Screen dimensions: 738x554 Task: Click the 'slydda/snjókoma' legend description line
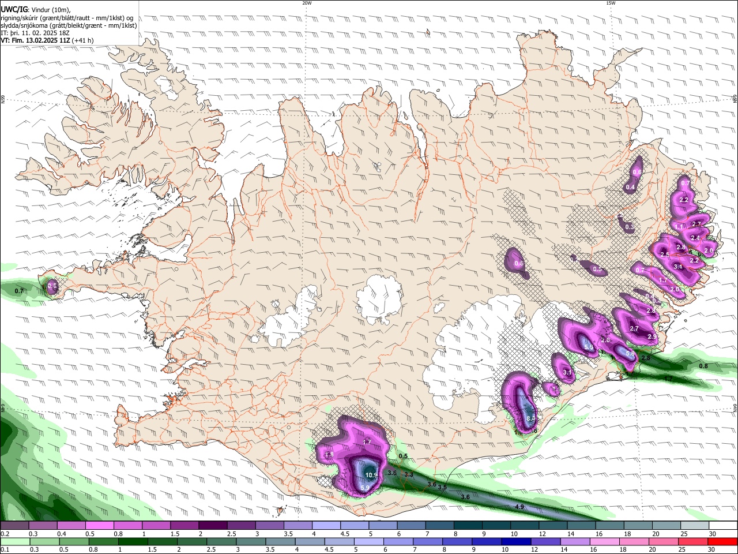point(69,25)
